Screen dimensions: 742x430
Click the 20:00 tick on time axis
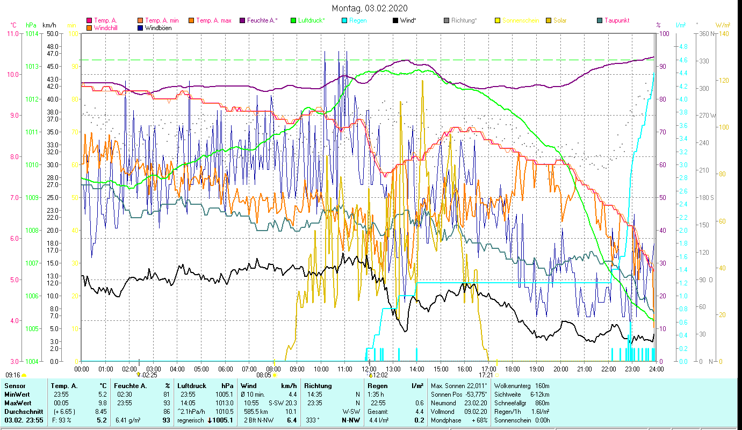560,369
